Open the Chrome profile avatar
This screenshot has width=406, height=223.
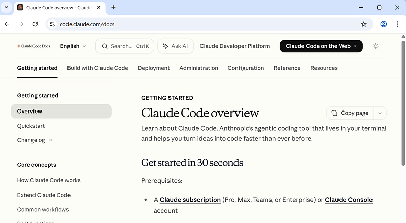(x=384, y=24)
